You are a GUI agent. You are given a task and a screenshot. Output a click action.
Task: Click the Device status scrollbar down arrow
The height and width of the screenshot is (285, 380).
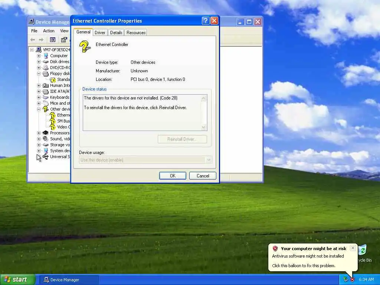(204, 127)
